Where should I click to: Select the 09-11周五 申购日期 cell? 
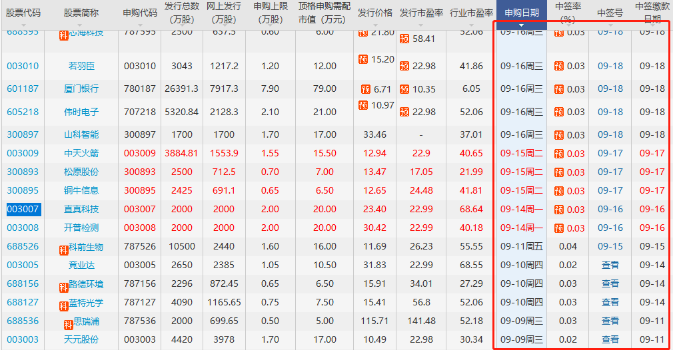tap(522, 246)
